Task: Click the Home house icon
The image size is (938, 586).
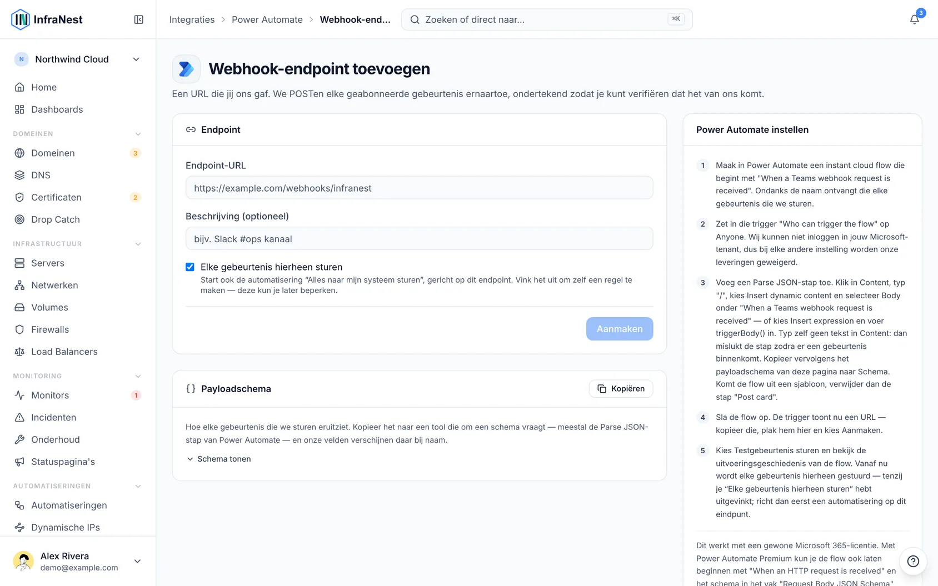Action: tap(19, 87)
